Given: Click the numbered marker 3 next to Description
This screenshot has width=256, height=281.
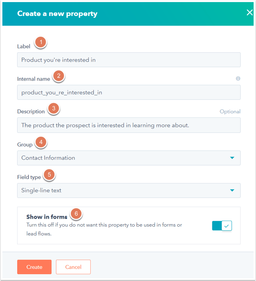Looking at the screenshot, I should coord(54,108).
